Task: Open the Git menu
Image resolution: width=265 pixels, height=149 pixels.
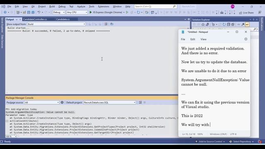Action: click(x=33, y=7)
